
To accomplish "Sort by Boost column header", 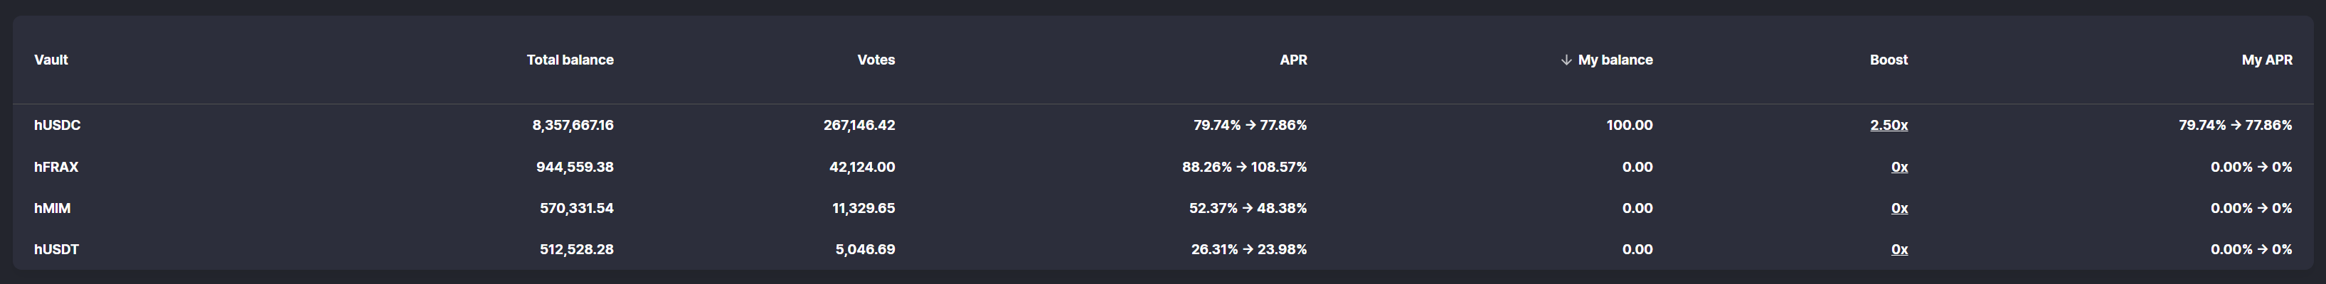I will tap(1888, 60).
